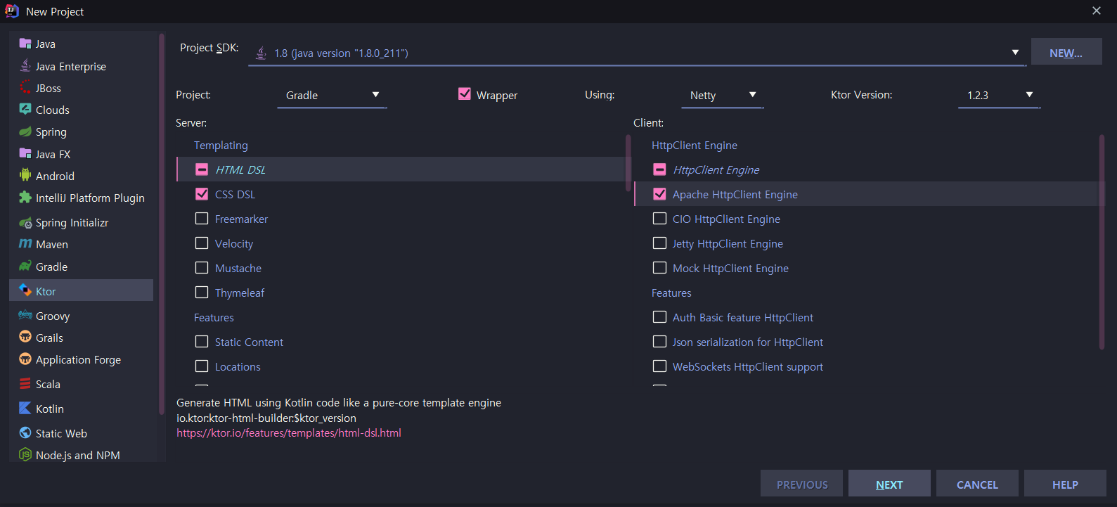Click the Grails icon
The height and width of the screenshot is (507, 1117).
(x=25, y=338)
